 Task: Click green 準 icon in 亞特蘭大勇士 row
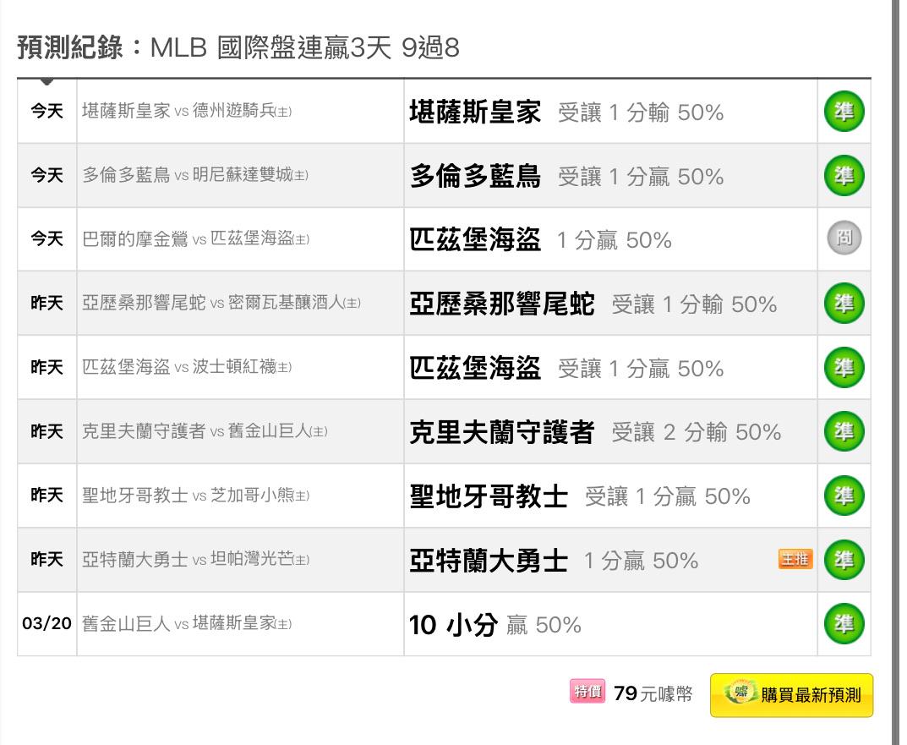point(844,560)
